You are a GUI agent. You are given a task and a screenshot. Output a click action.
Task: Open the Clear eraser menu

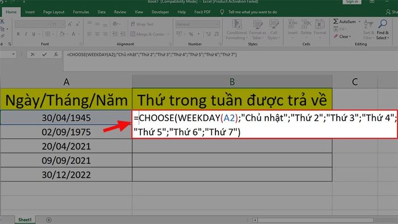point(342,36)
